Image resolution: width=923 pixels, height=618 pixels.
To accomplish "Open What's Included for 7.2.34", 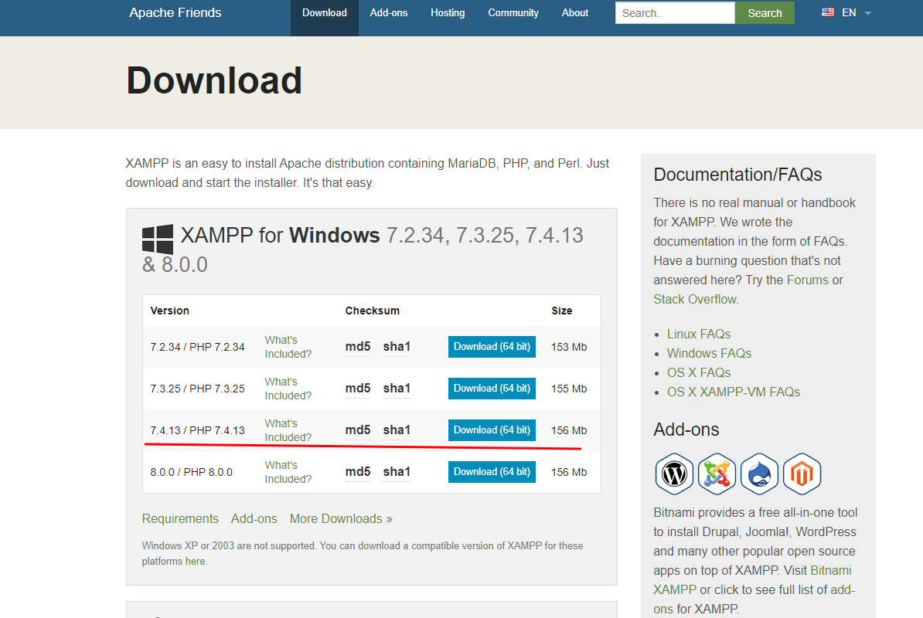I will coord(288,347).
